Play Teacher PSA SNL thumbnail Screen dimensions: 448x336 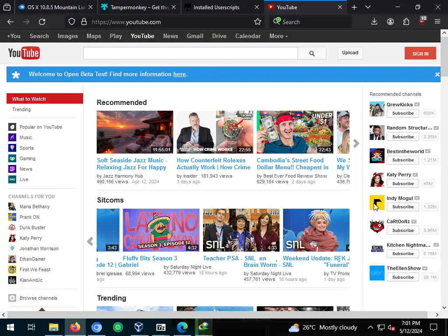click(241, 230)
